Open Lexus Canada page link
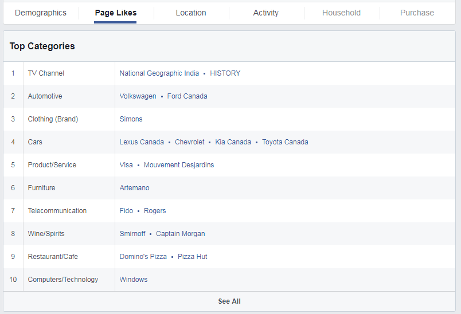Viewport: 461px width, 314px height. click(x=142, y=142)
